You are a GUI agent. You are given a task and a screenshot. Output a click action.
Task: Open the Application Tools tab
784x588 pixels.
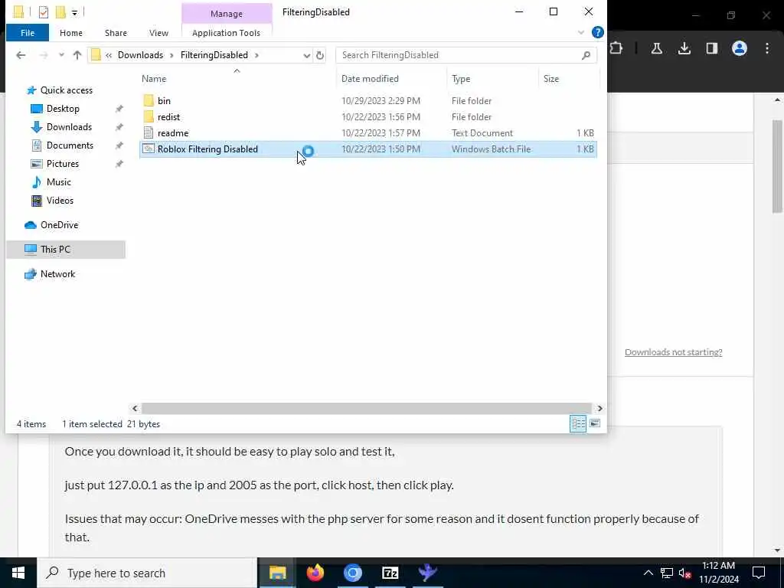click(x=226, y=33)
